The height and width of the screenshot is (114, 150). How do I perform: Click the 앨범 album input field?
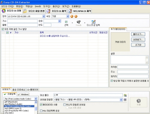tap(22, 25)
